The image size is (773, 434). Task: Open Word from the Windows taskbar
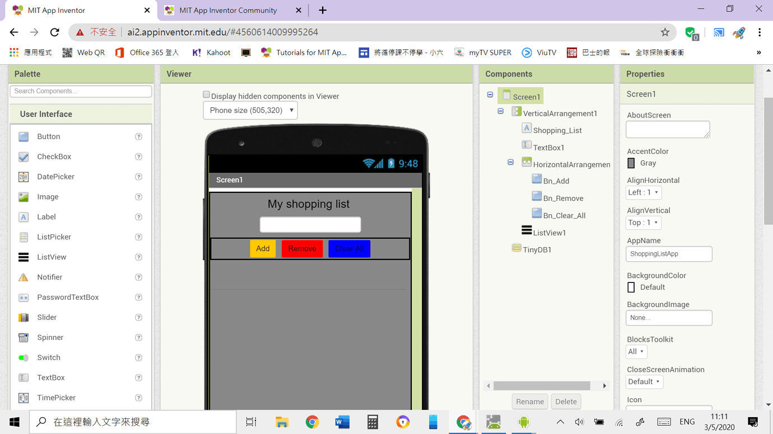pyautogui.click(x=342, y=422)
